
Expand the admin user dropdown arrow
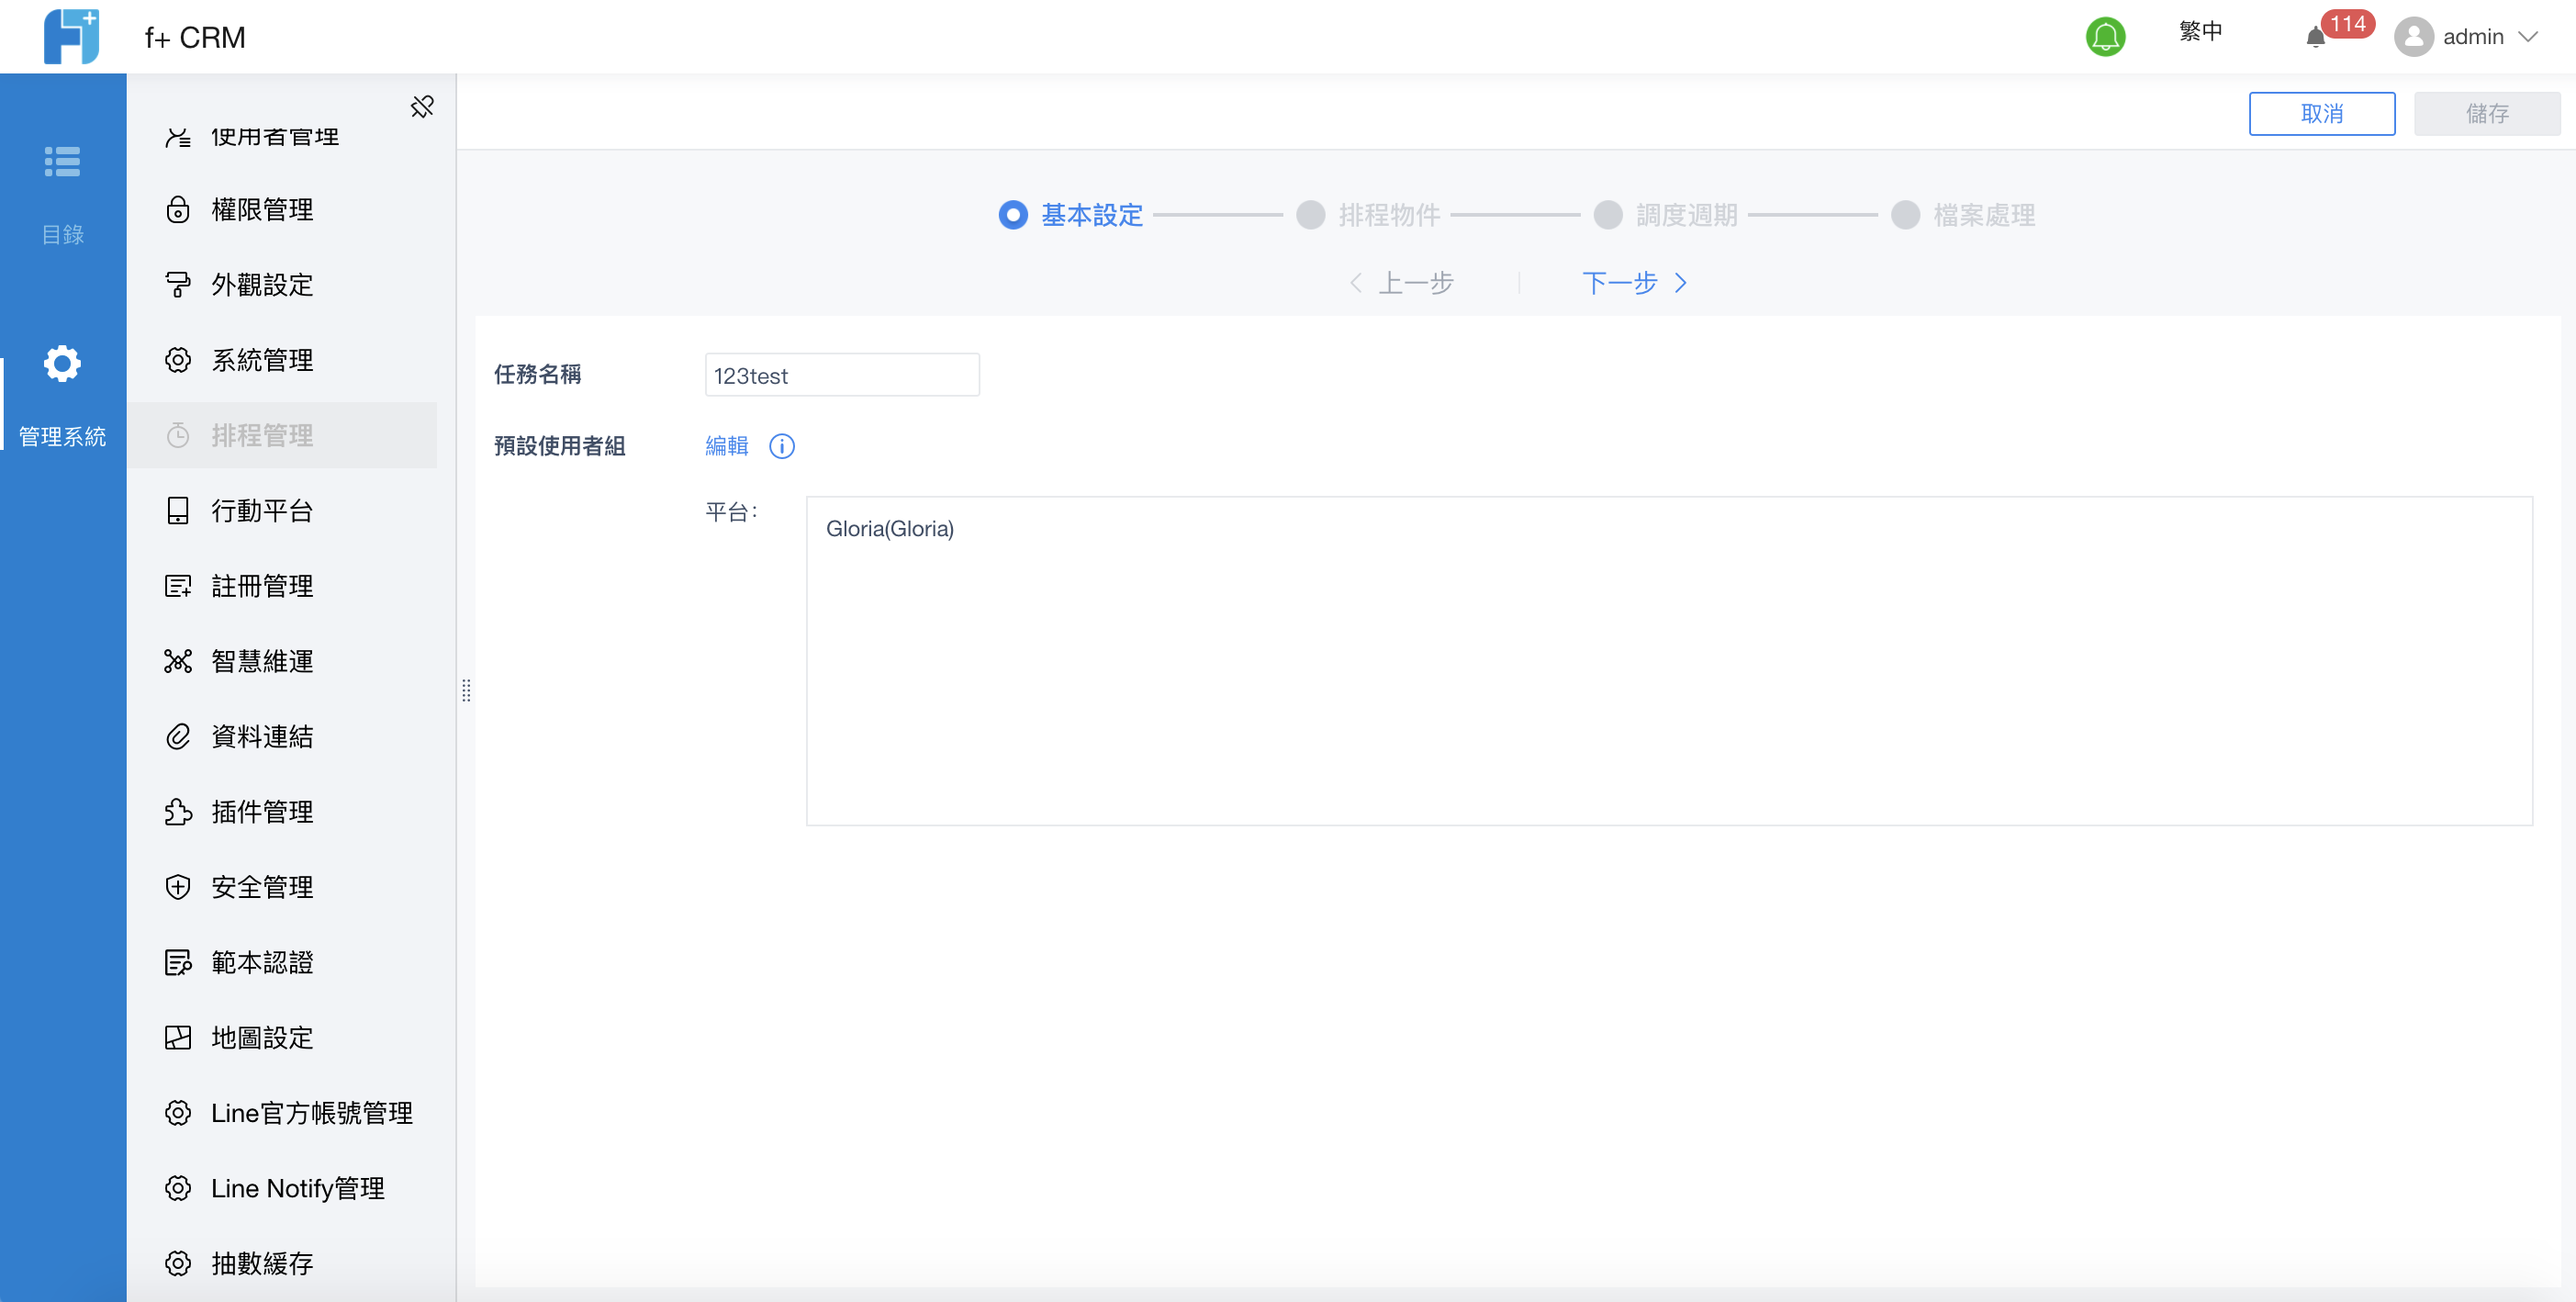pyautogui.click(x=2529, y=37)
